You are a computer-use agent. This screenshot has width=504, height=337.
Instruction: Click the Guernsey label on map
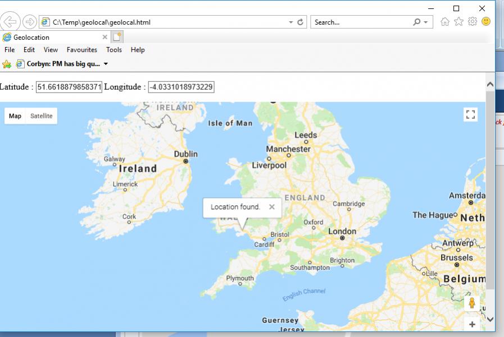[x=280, y=320]
